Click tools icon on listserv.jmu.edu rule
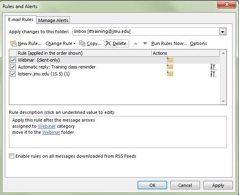The image size is (239, 195). [x=213, y=74]
